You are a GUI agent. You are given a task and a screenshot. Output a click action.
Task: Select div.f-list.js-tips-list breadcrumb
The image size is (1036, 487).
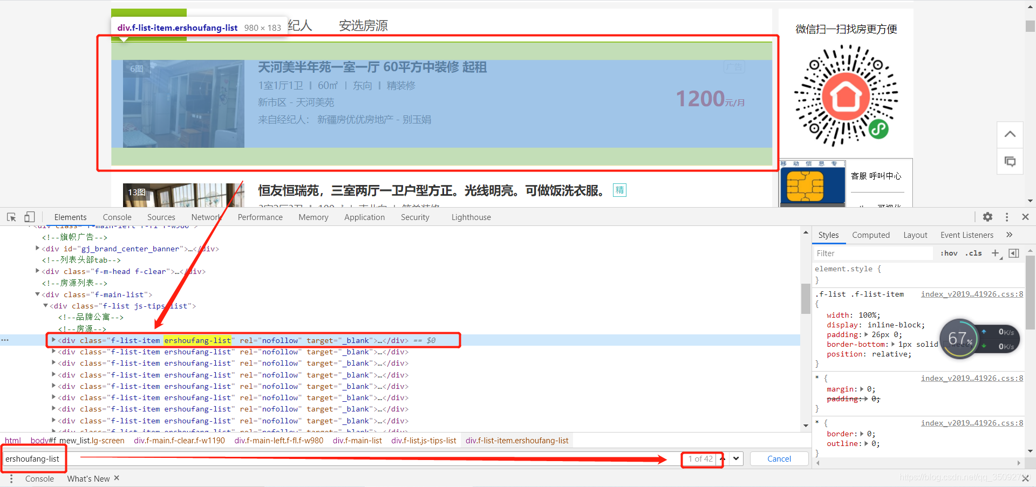[424, 440]
